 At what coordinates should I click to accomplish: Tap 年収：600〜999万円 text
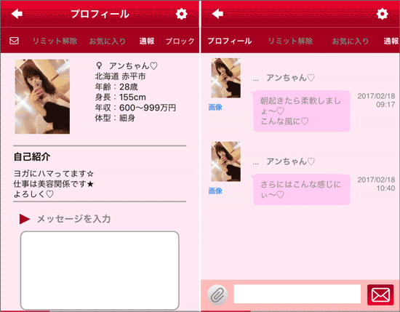[x=135, y=108]
